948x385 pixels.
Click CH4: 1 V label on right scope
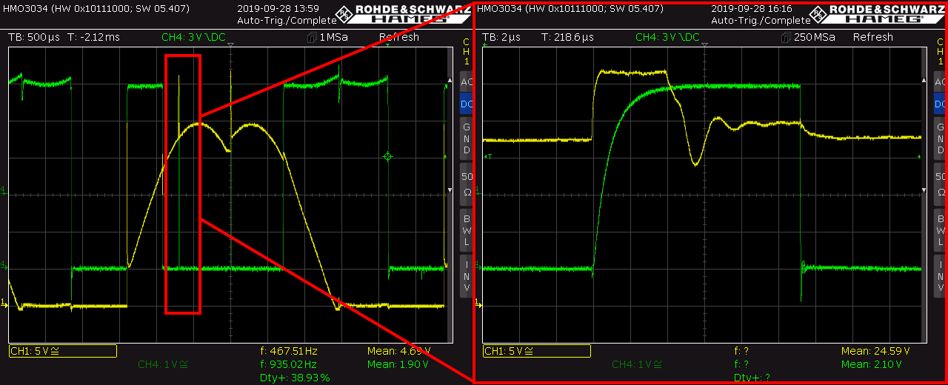click(638, 364)
